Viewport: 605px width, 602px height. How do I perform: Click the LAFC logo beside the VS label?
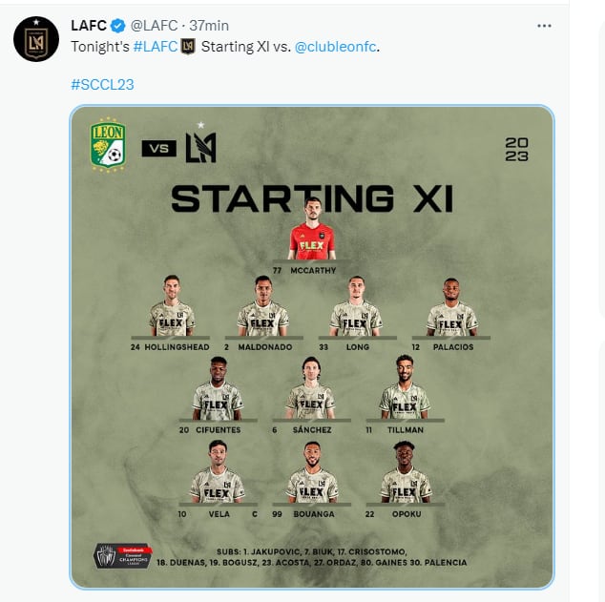[x=200, y=146]
